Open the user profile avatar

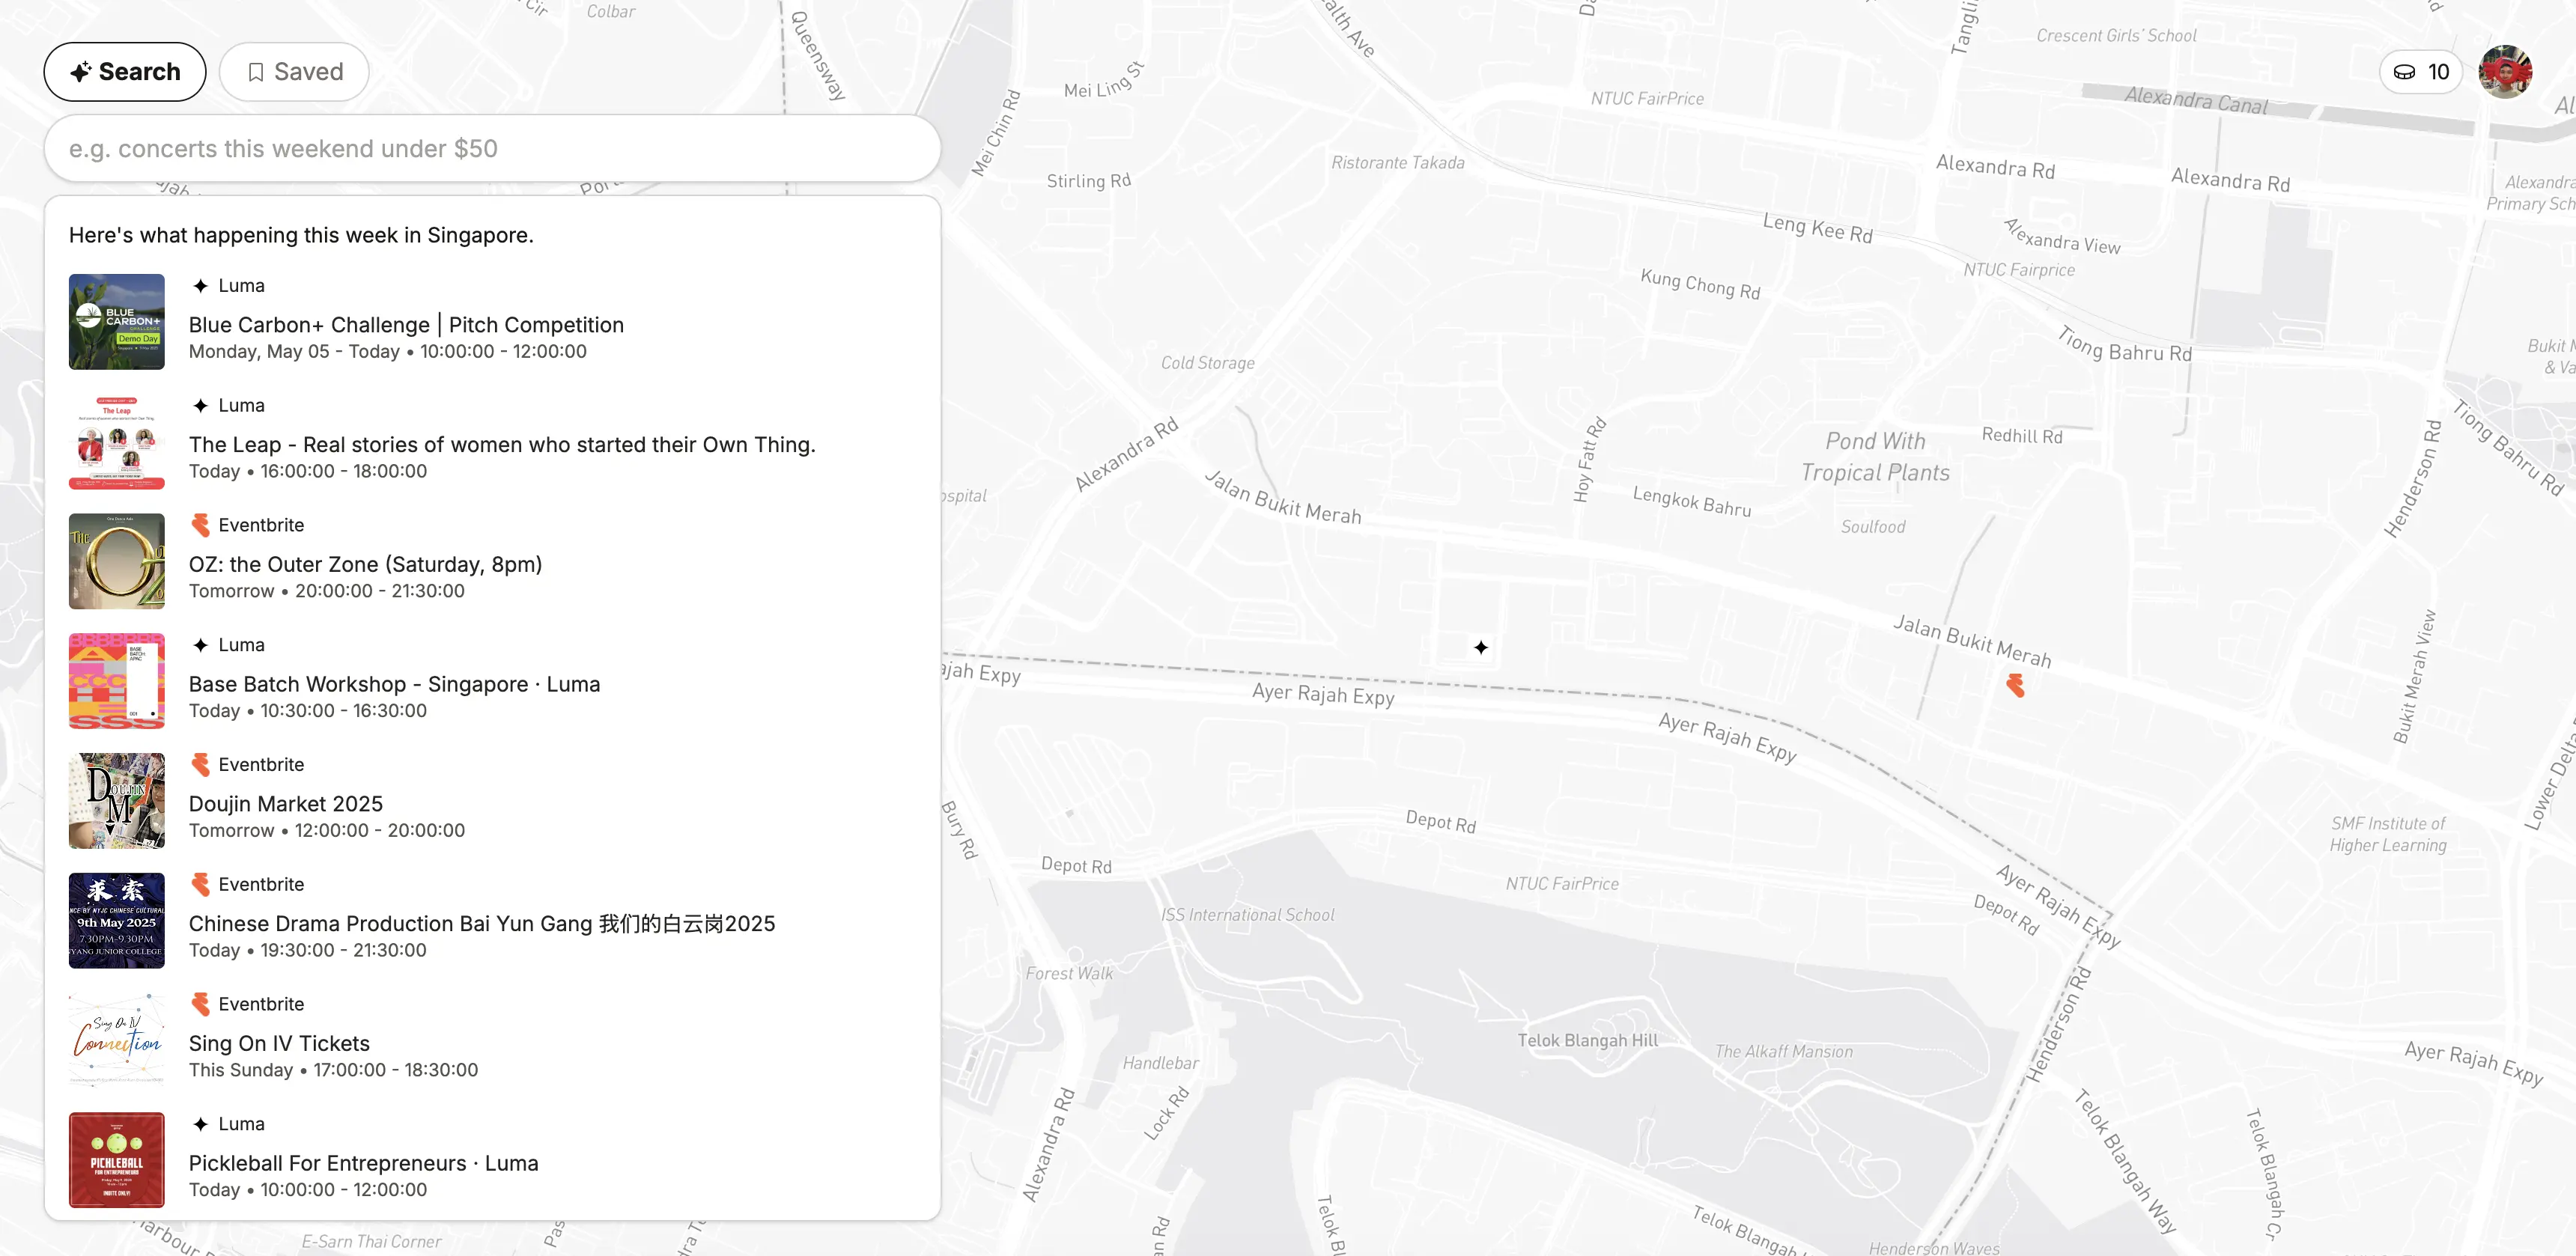pyautogui.click(x=2506, y=72)
